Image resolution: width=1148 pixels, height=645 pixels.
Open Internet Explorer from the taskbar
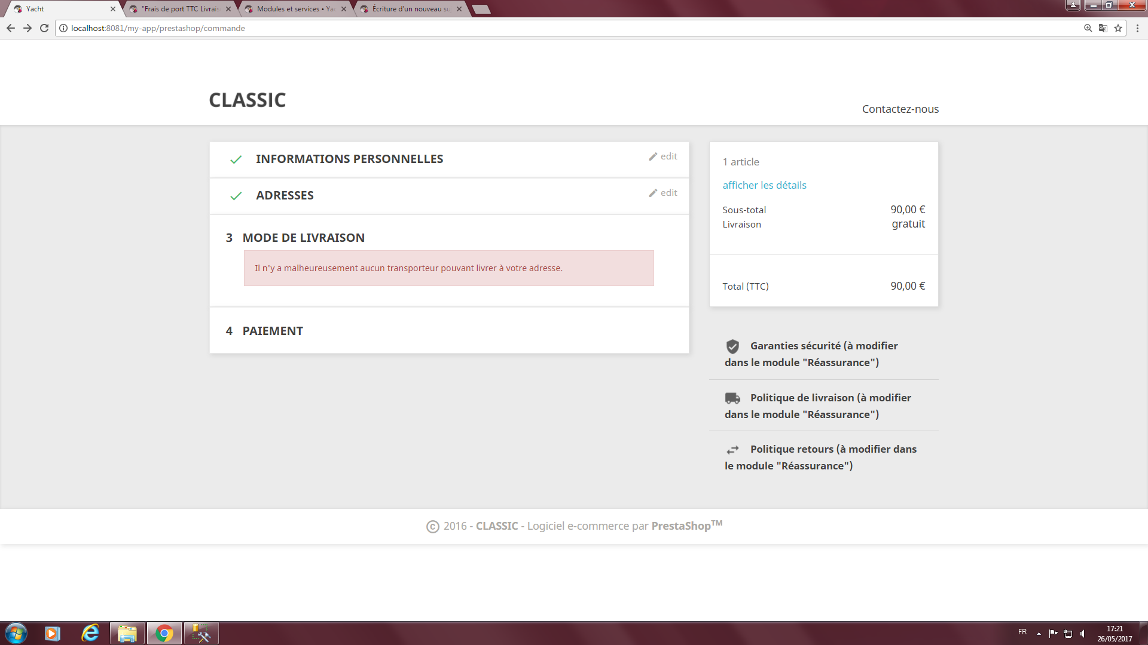90,633
